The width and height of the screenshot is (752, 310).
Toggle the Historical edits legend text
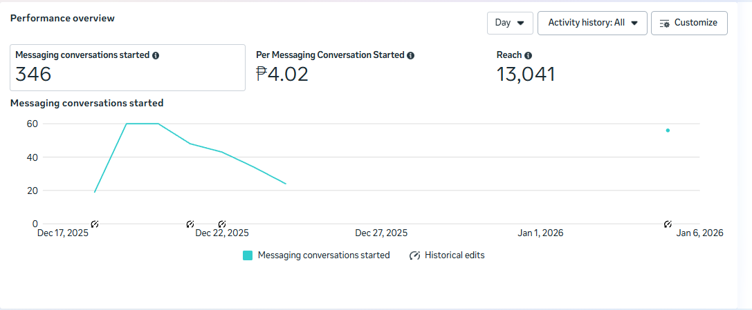[x=455, y=255]
